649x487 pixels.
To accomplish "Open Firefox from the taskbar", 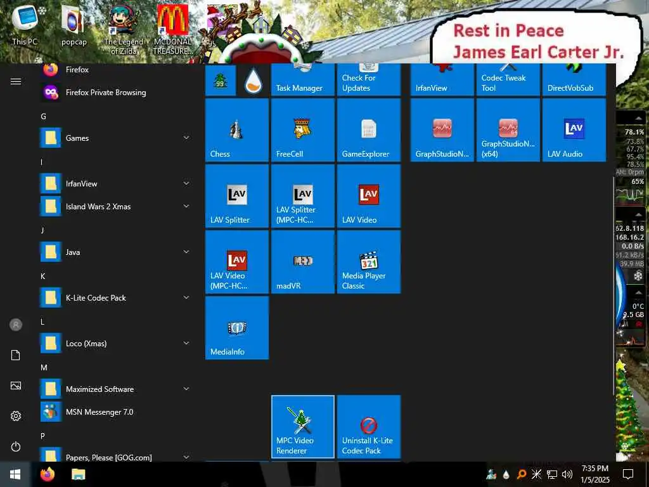I will 48,474.
